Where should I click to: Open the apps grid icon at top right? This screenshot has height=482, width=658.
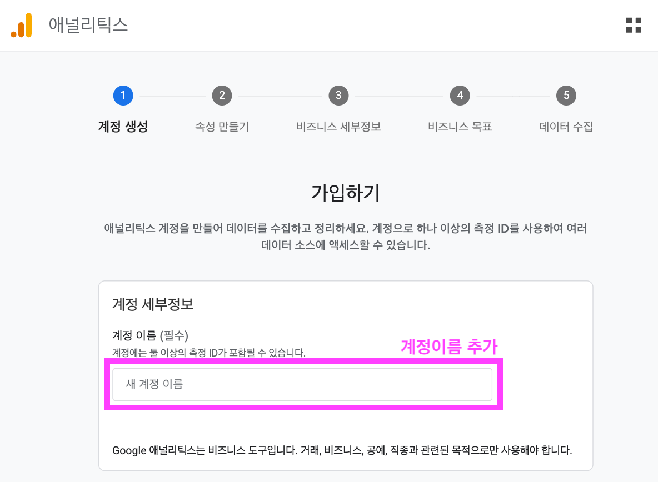[x=634, y=25]
